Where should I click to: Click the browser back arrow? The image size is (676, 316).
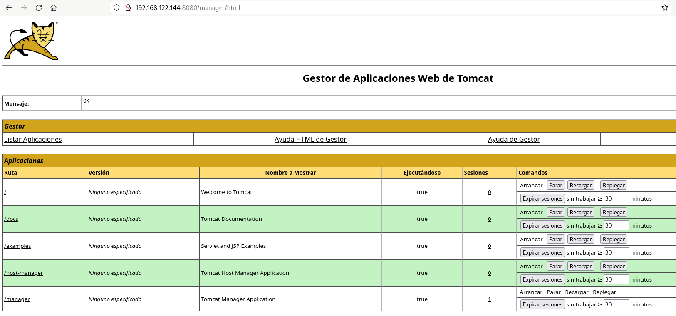(9, 7)
